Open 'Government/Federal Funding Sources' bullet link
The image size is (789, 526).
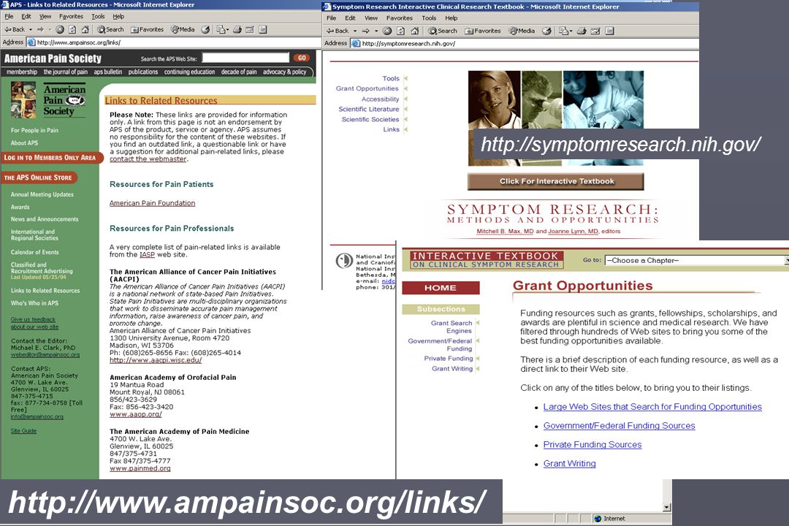click(619, 426)
